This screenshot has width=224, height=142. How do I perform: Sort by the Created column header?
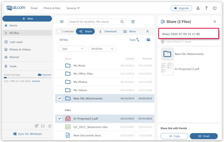pyautogui.click(x=130, y=58)
